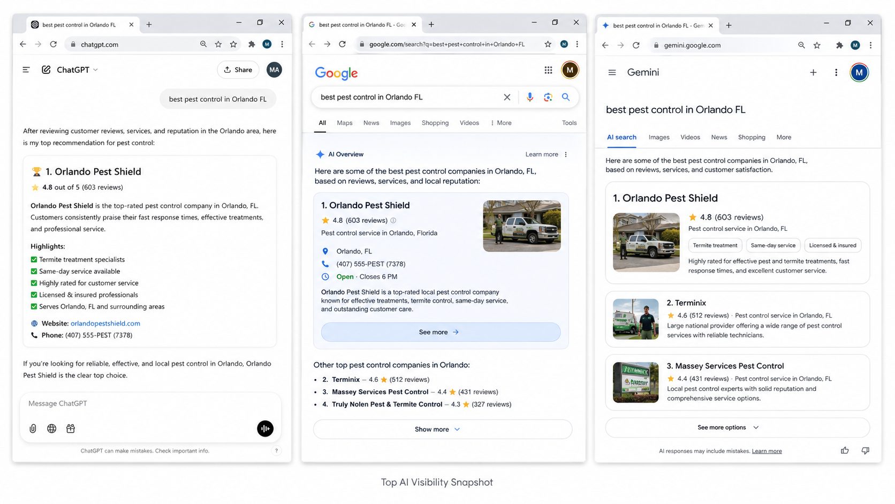Open Gemini three-dot options menu
The height and width of the screenshot is (504, 895).
(836, 72)
